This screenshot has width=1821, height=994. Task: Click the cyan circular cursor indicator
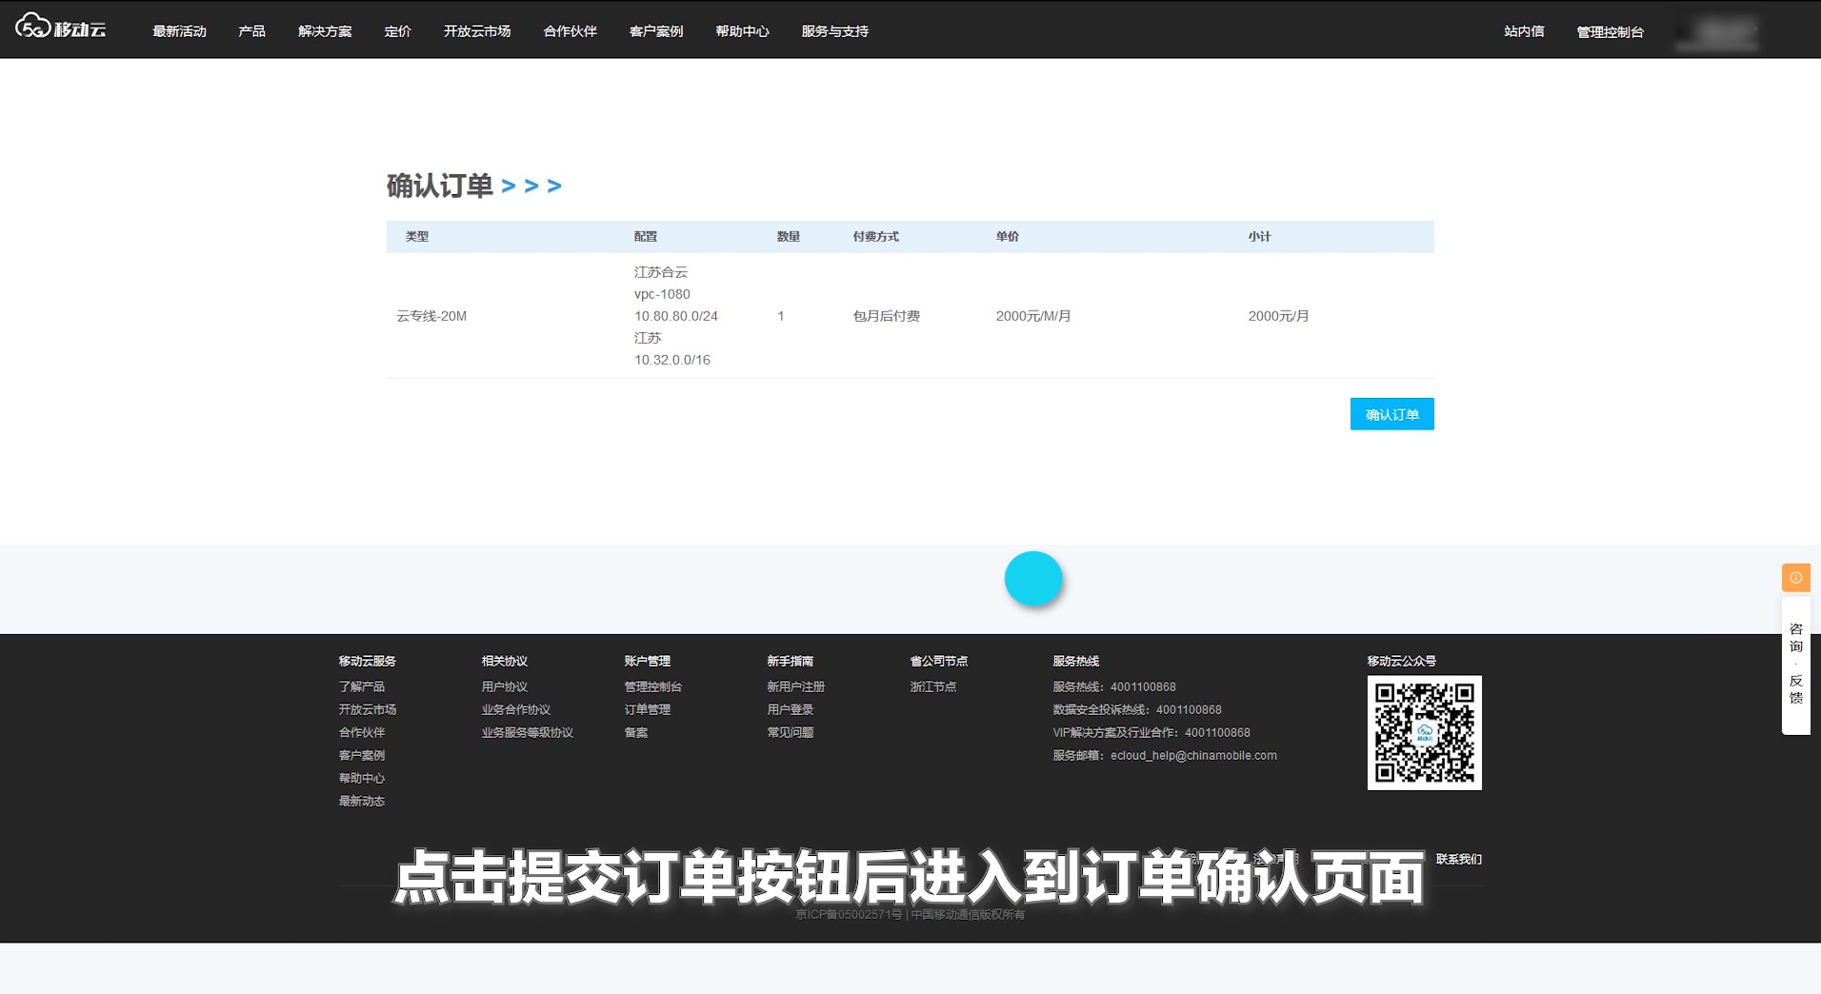1032,578
